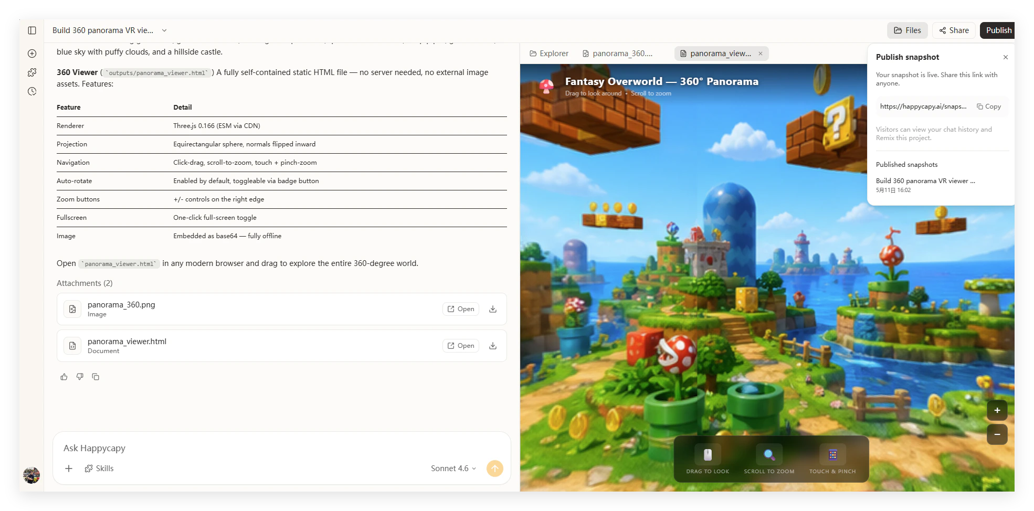This screenshot has width=1034, height=511.
Task: Open the skills puzzle icon in sidebar
Action: [x=32, y=72]
